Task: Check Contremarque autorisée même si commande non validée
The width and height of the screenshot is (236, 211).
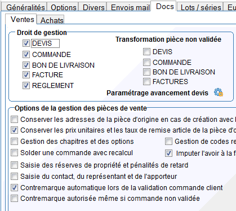Action: point(14,199)
